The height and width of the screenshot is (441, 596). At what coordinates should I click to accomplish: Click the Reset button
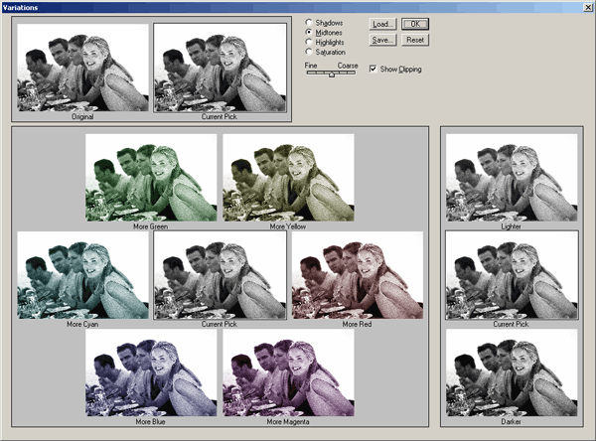415,40
